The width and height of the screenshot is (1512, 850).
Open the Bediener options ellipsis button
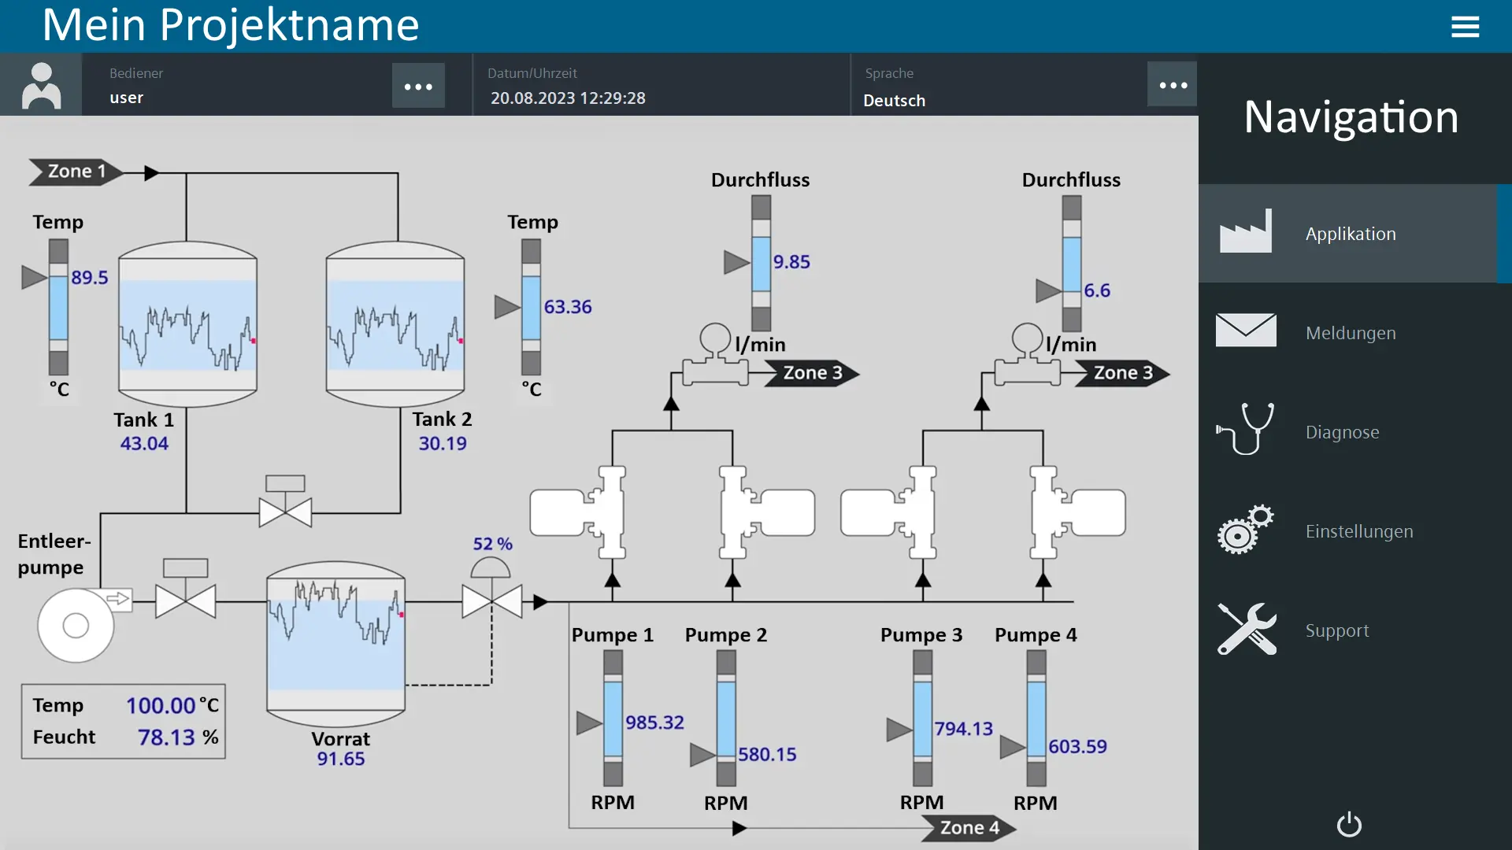point(418,86)
